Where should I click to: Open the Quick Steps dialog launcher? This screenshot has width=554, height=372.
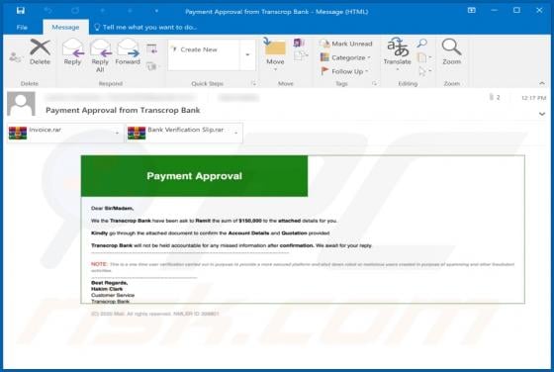pyautogui.click(x=253, y=83)
